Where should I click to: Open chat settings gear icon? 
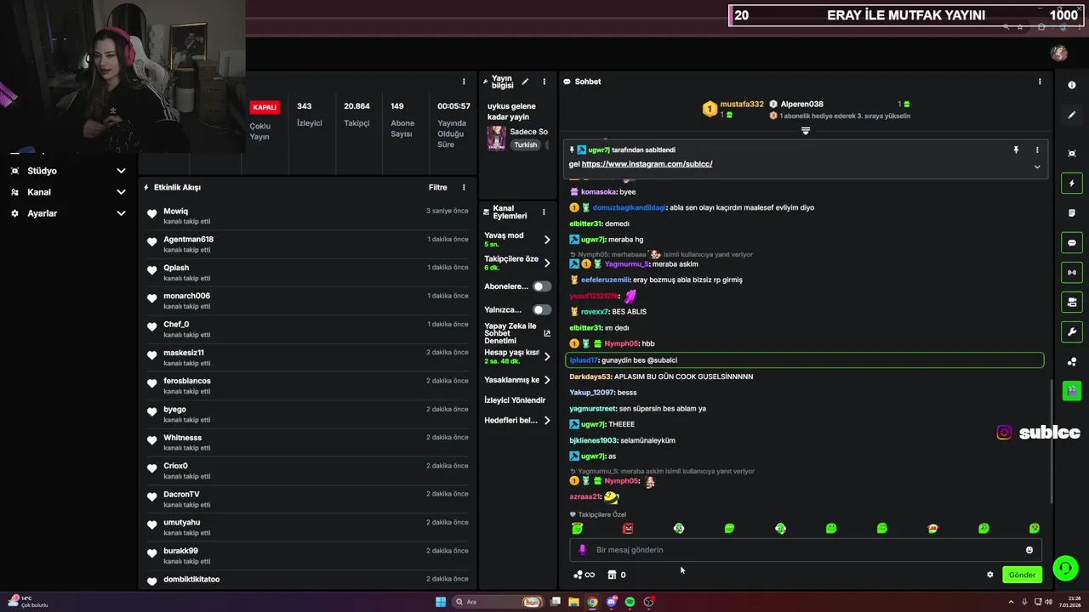(x=990, y=575)
